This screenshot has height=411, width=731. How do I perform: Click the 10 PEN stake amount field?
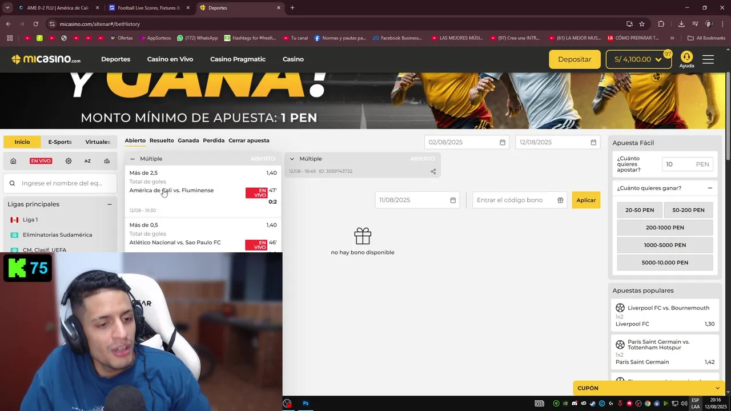tap(688, 164)
